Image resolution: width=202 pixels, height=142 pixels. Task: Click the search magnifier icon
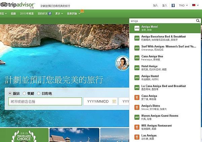(198, 21)
